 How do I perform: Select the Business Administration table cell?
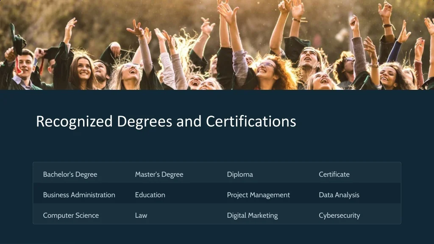(x=79, y=195)
